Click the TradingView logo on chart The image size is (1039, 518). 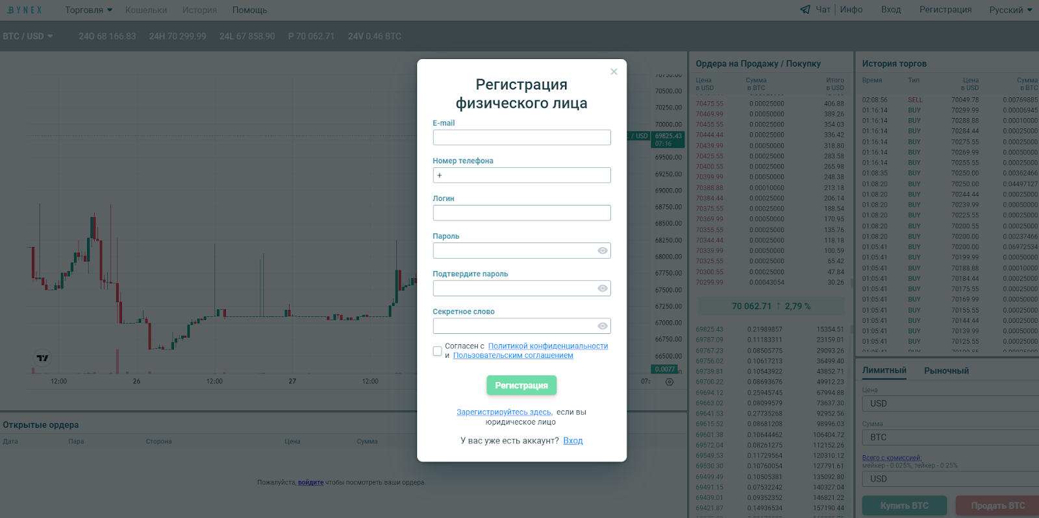(42, 358)
